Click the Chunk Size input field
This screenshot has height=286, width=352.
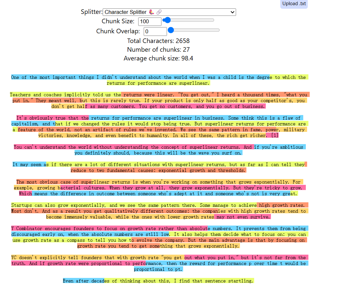(x=150, y=22)
